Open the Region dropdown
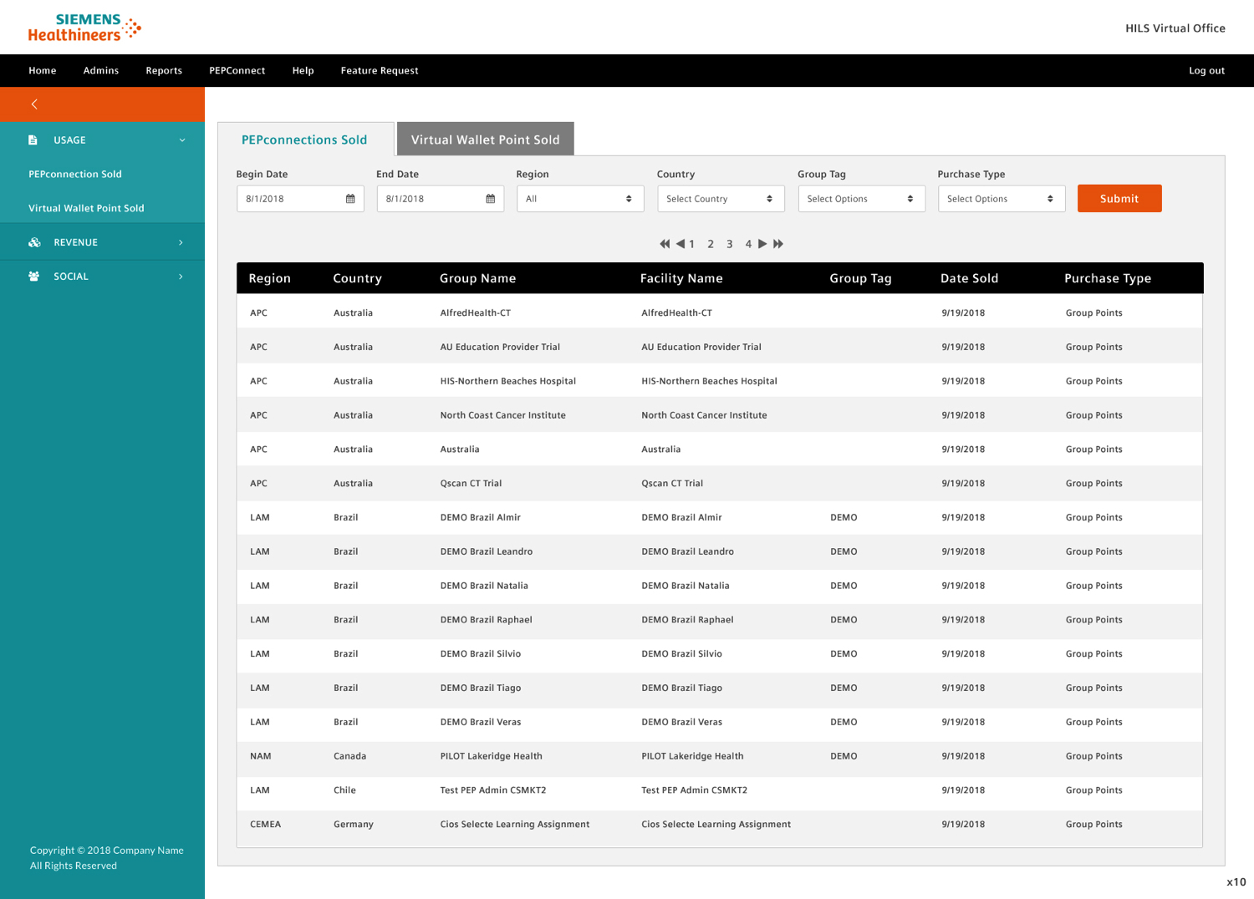1254x899 pixels. (x=579, y=199)
